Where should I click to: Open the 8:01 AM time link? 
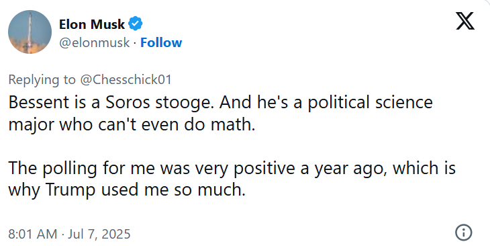(33, 234)
